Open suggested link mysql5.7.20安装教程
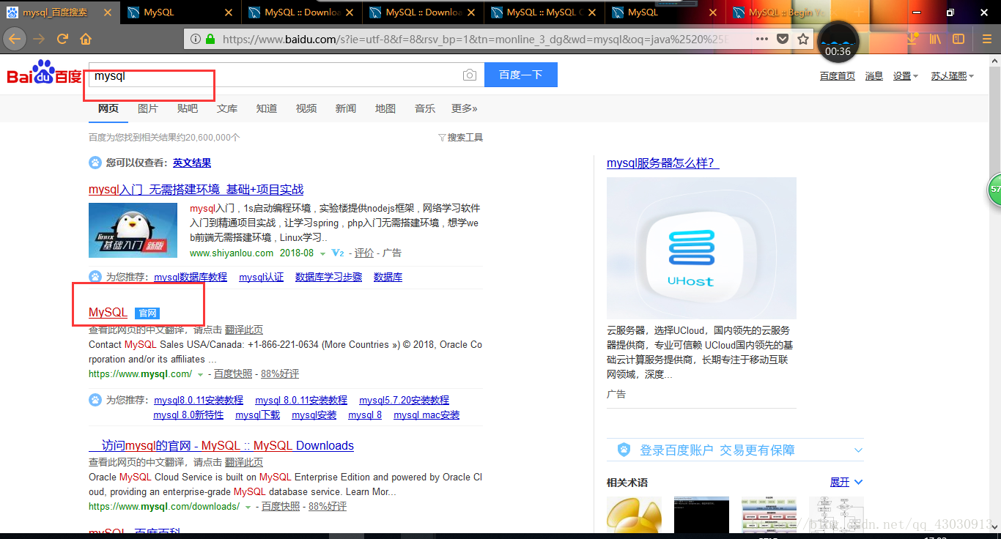 click(404, 400)
